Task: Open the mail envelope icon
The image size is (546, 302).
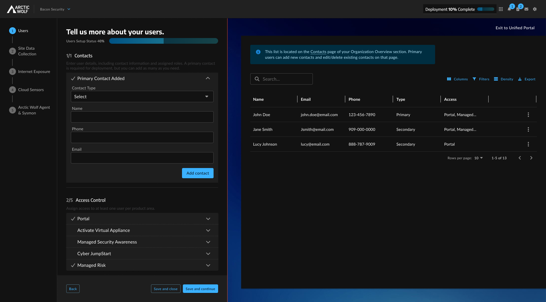Action: [x=526, y=9]
